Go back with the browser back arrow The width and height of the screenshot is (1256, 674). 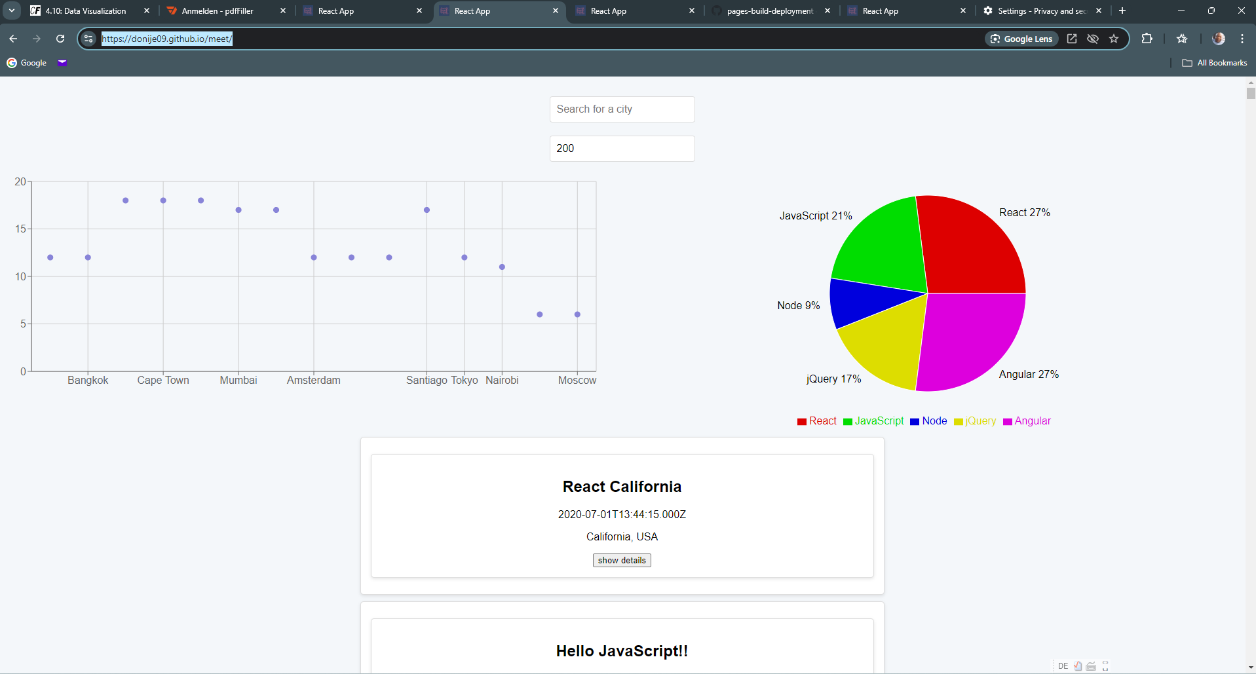coord(13,39)
